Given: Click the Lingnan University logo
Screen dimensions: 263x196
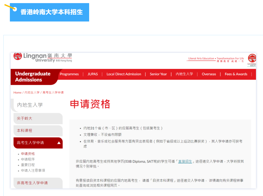Looking at the screenshot, I should [43, 57].
